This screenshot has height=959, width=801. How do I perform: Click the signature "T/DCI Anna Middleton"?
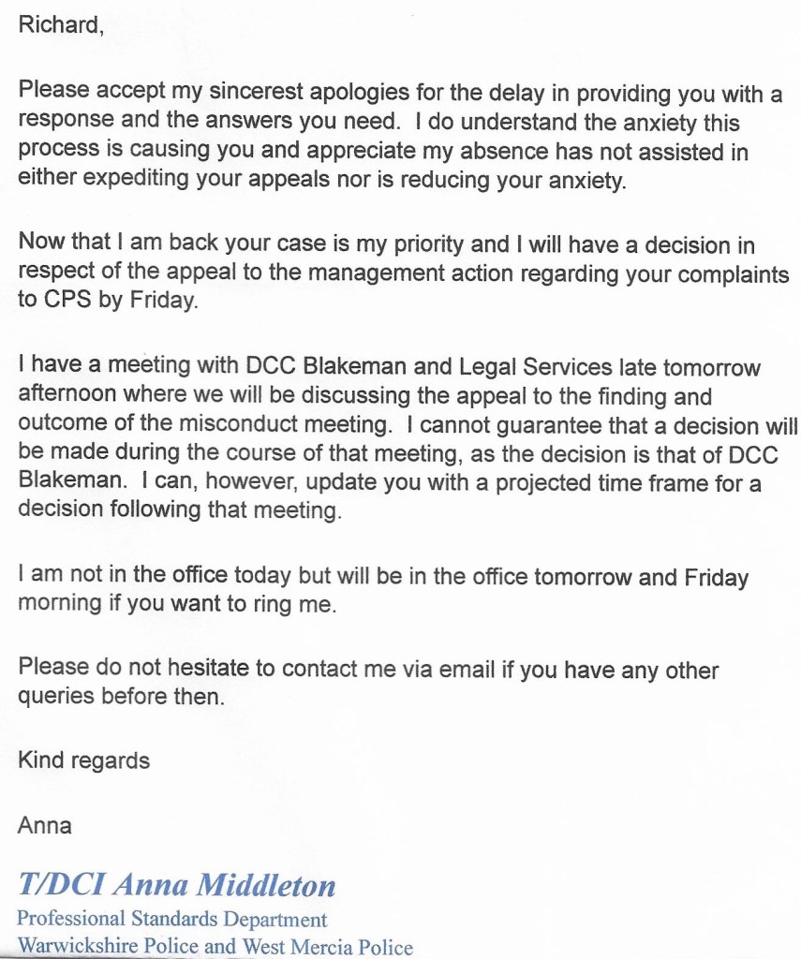click(176, 884)
